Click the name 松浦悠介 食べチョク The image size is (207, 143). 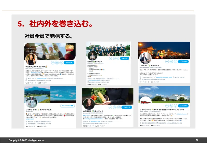[x=95, y=62]
